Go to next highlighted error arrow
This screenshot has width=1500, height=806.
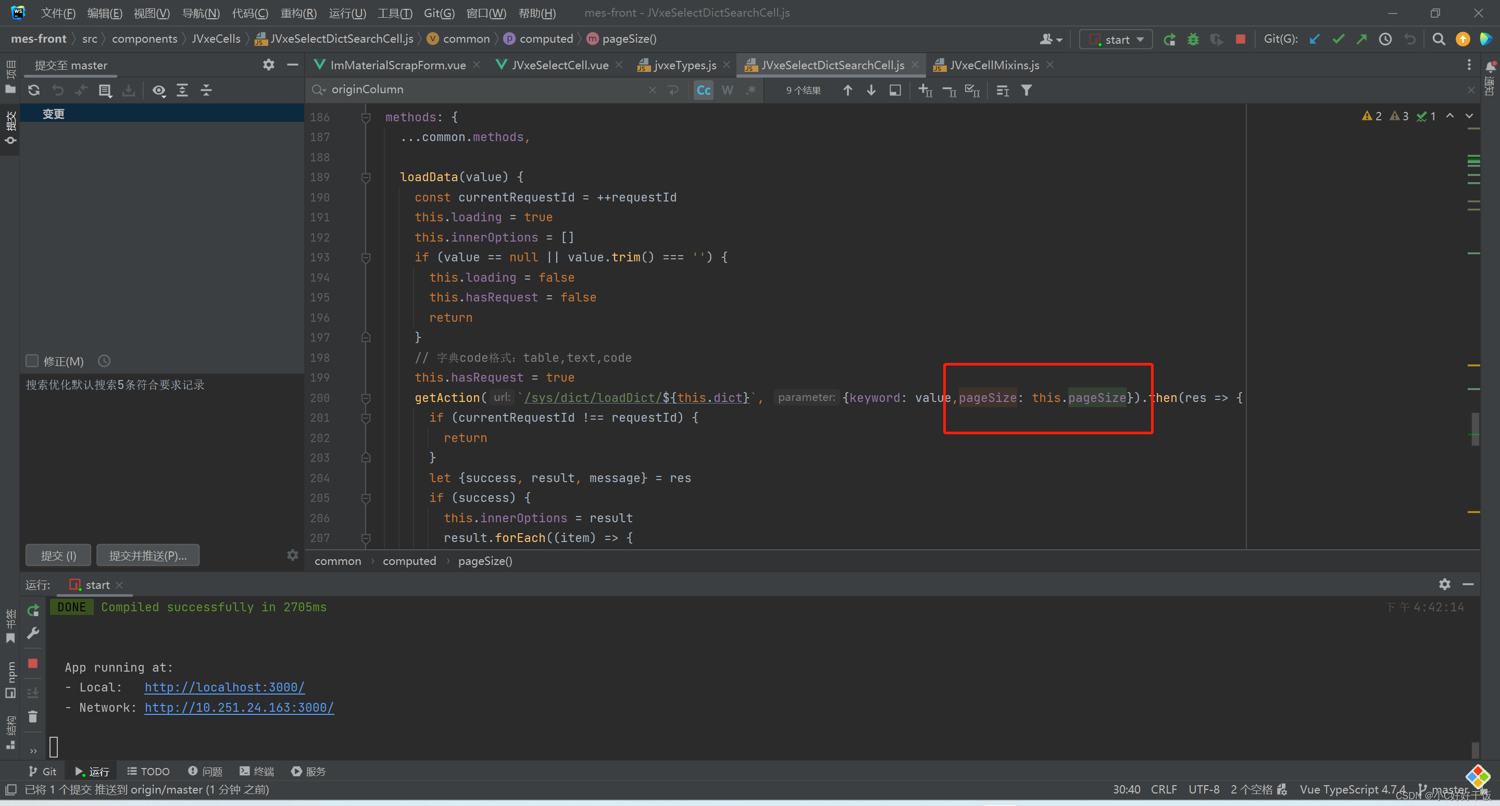1469,116
